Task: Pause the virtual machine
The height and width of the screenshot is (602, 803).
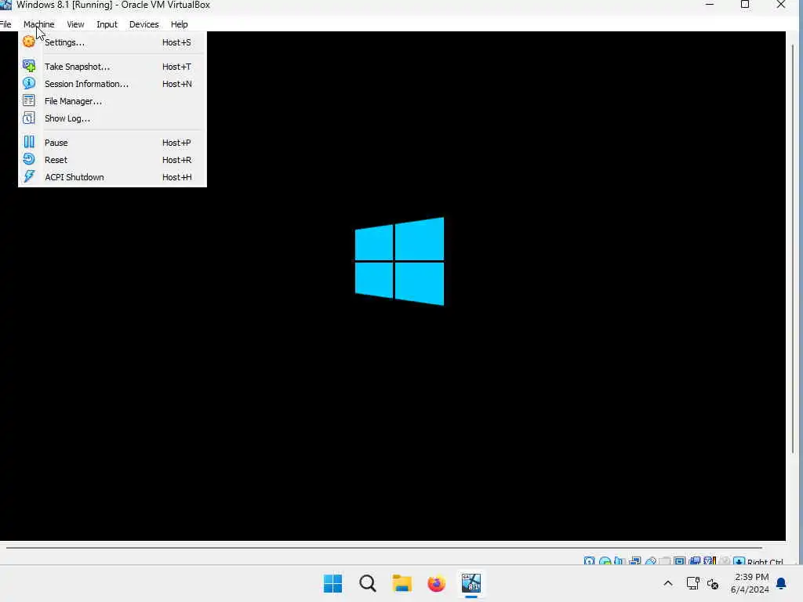Action: tap(112, 143)
